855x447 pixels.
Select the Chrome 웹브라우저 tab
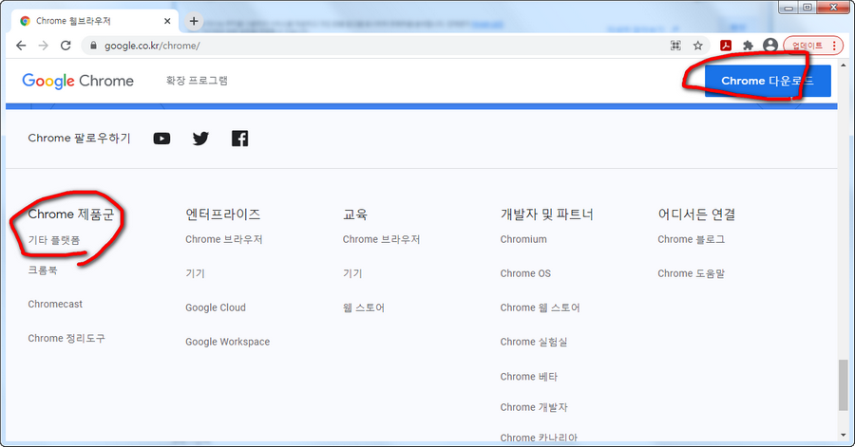tap(94, 21)
